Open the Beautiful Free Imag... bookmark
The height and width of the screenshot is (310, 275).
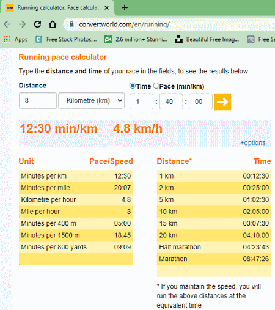coord(207,39)
